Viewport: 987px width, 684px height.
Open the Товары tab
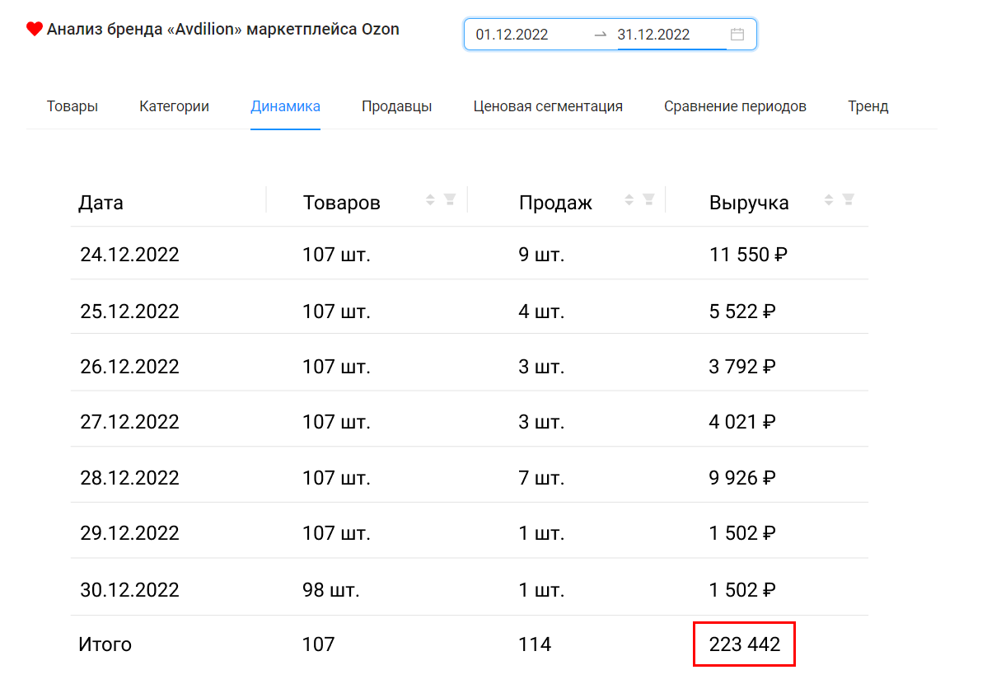pos(73,105)
